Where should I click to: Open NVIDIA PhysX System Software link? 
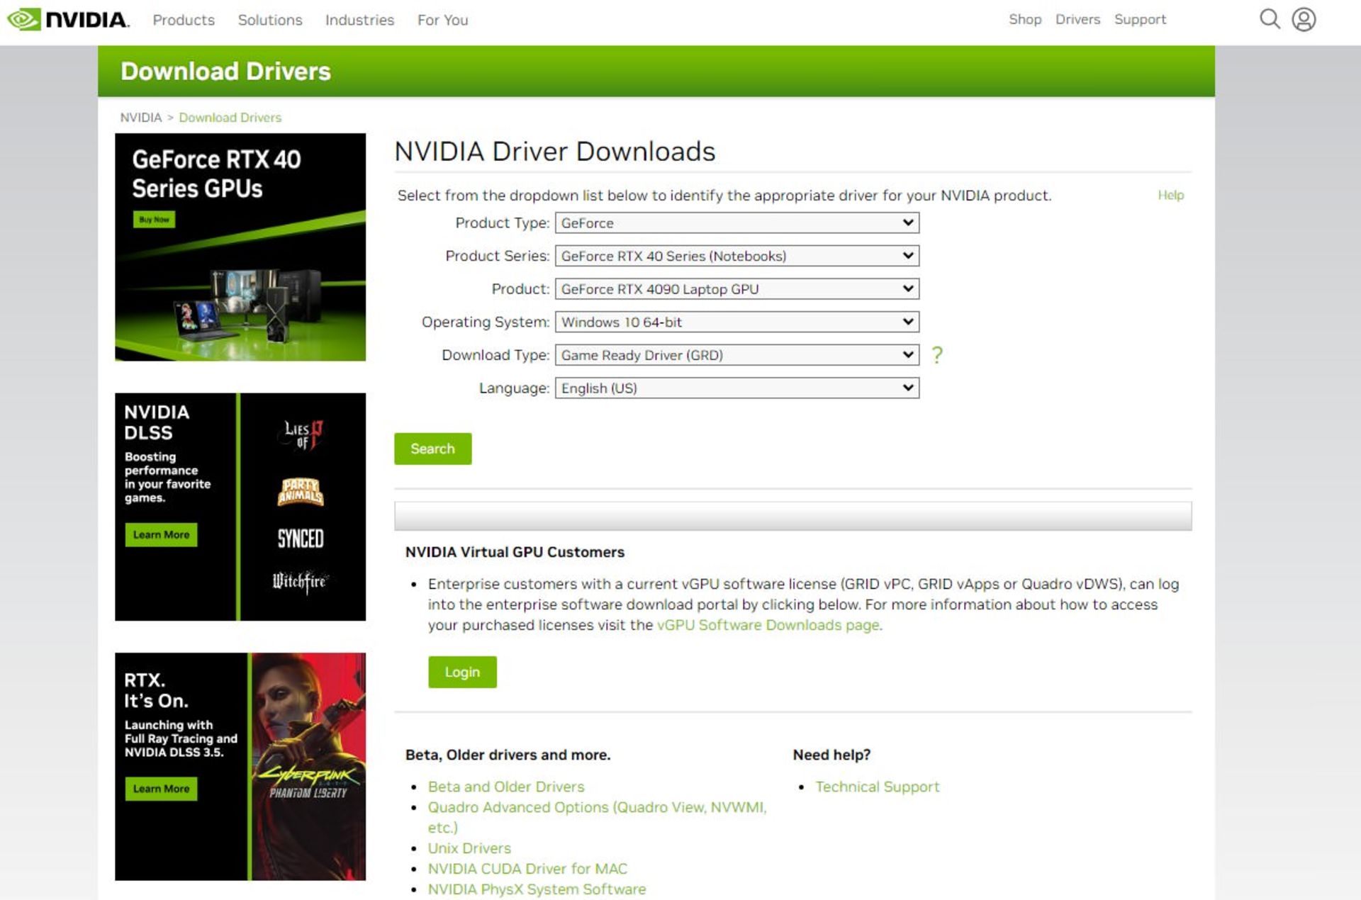pos(537,889)
